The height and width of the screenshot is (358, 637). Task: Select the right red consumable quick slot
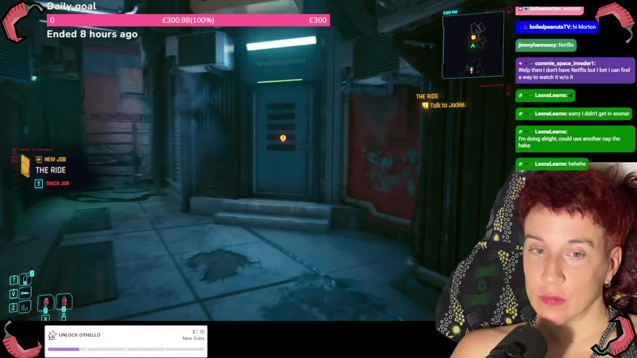(64, 302)
